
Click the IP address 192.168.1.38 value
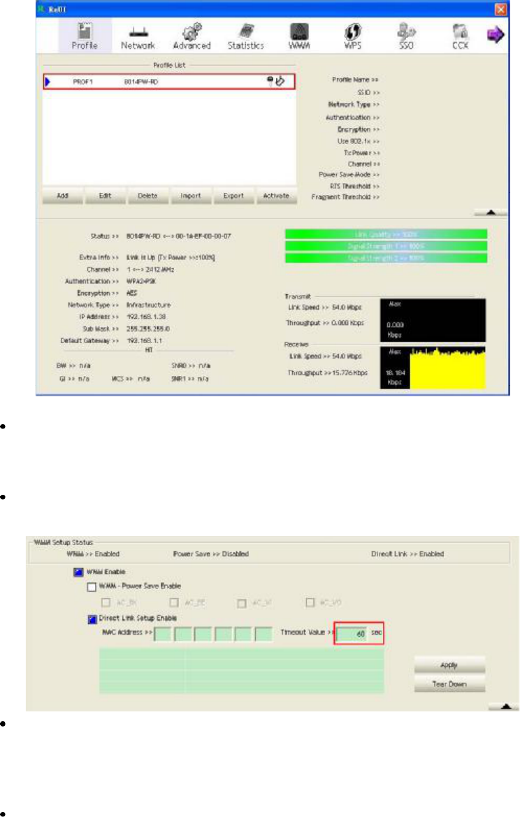click(146, 317)
